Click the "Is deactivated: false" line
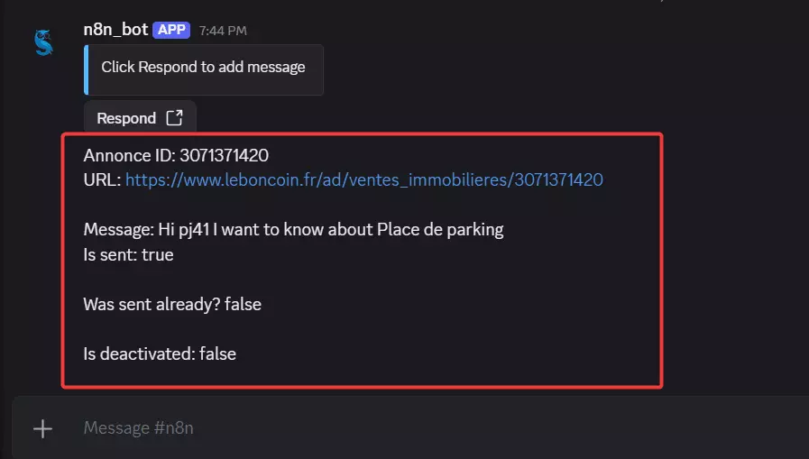 point(160,353)
